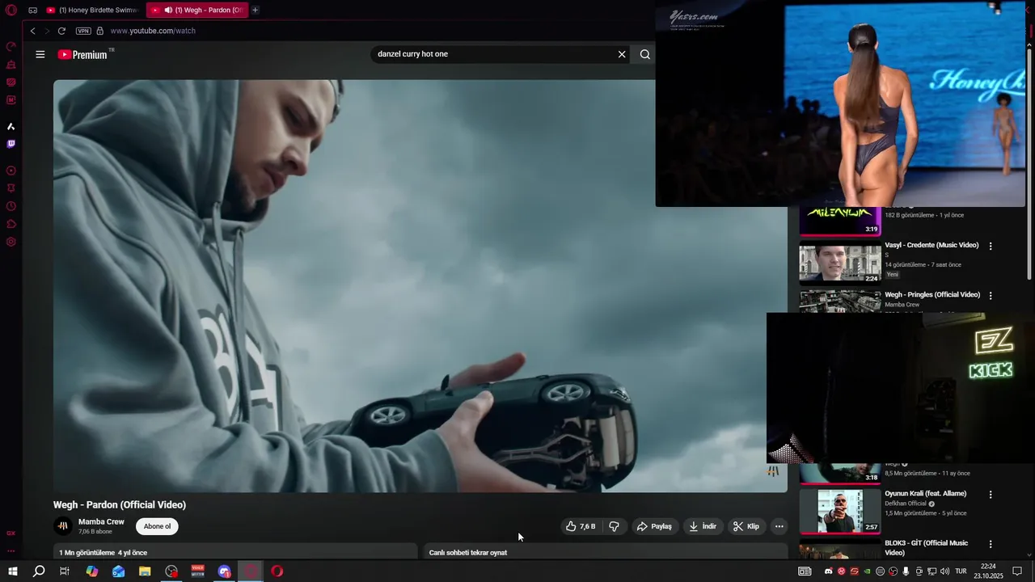
Task: Open options menu for BLOK3 - GİT
Action: click(x=991, y=544)
